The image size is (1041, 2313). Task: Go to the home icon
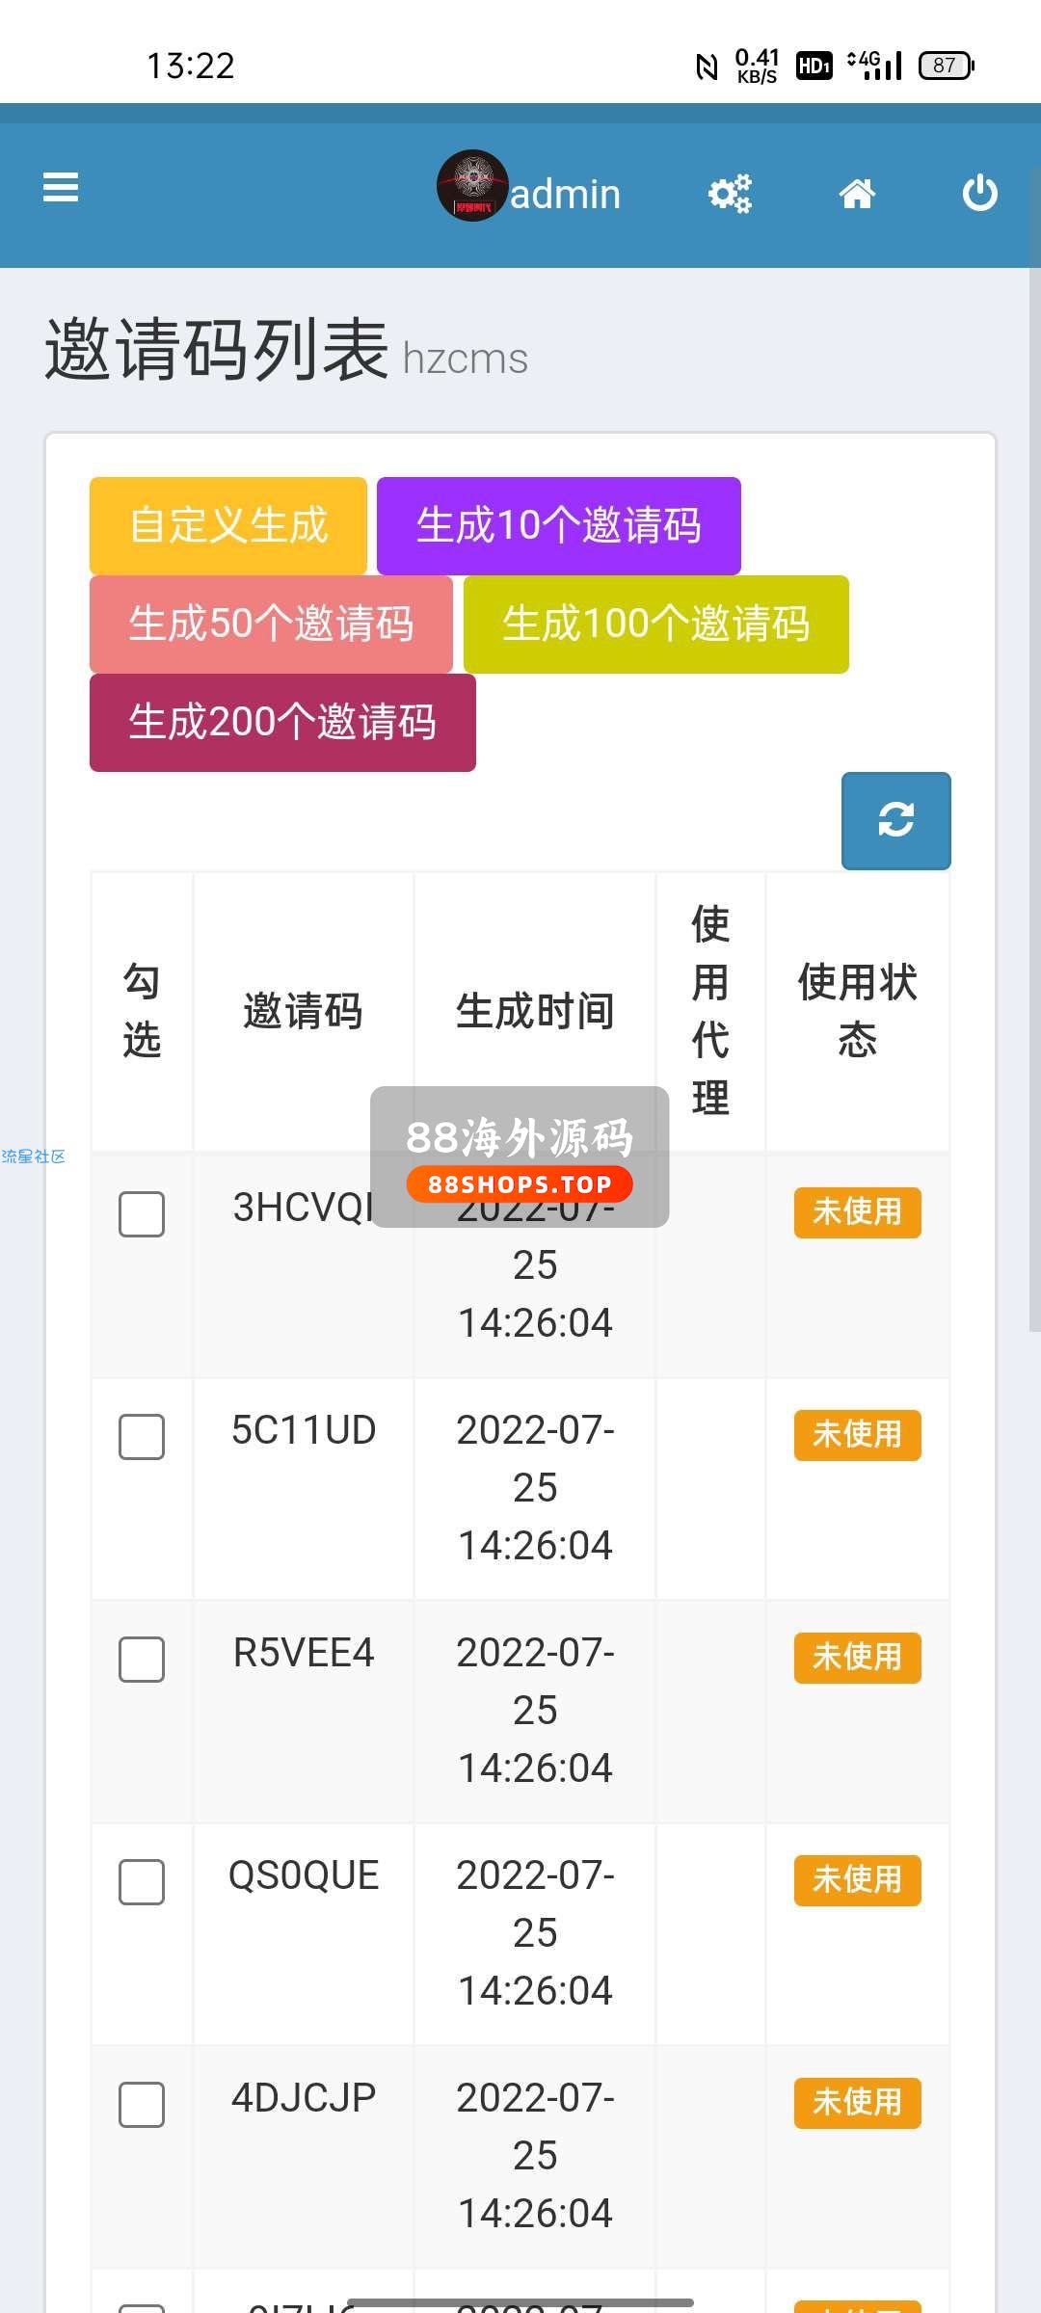pos(857,194)
